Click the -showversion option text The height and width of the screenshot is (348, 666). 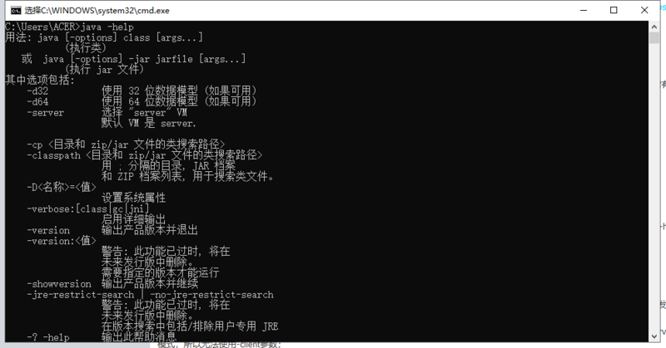(59, 284)
